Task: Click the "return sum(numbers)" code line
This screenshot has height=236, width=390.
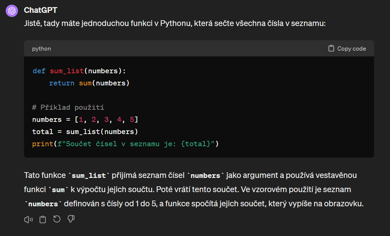Action: click(89, 83)
